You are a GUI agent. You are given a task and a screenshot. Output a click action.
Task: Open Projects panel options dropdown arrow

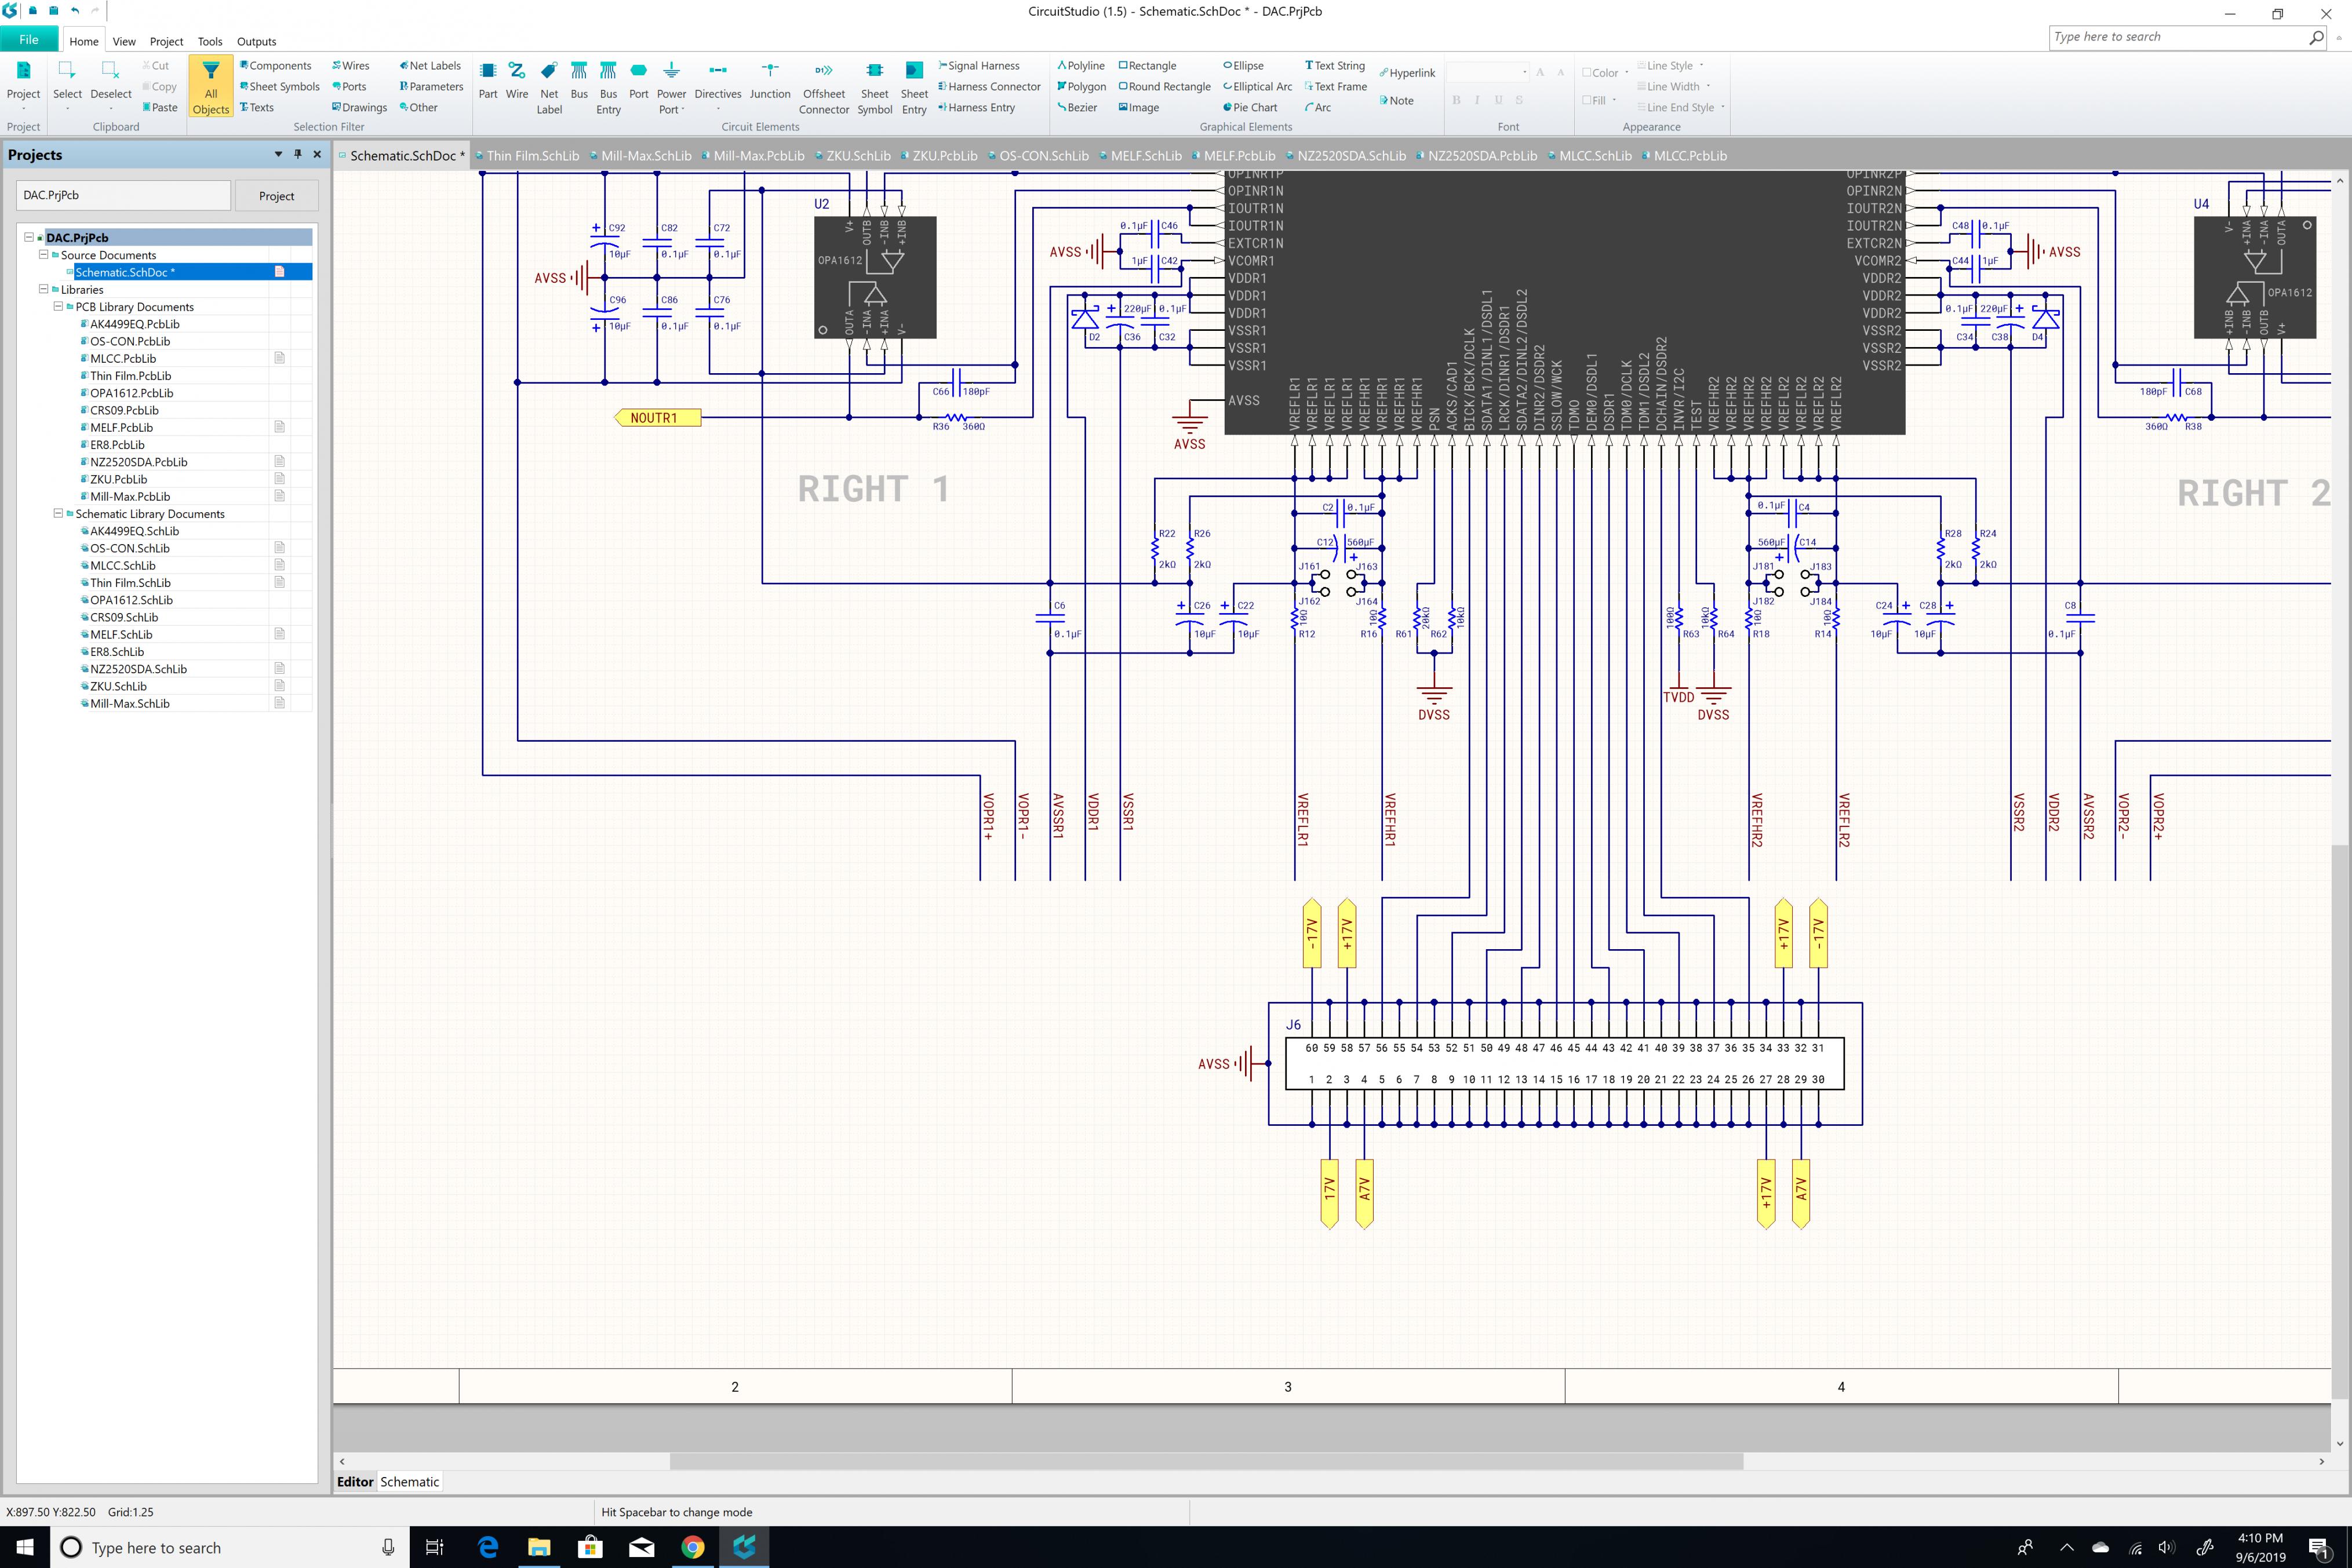pyautogui.click(x=278, y=154)
